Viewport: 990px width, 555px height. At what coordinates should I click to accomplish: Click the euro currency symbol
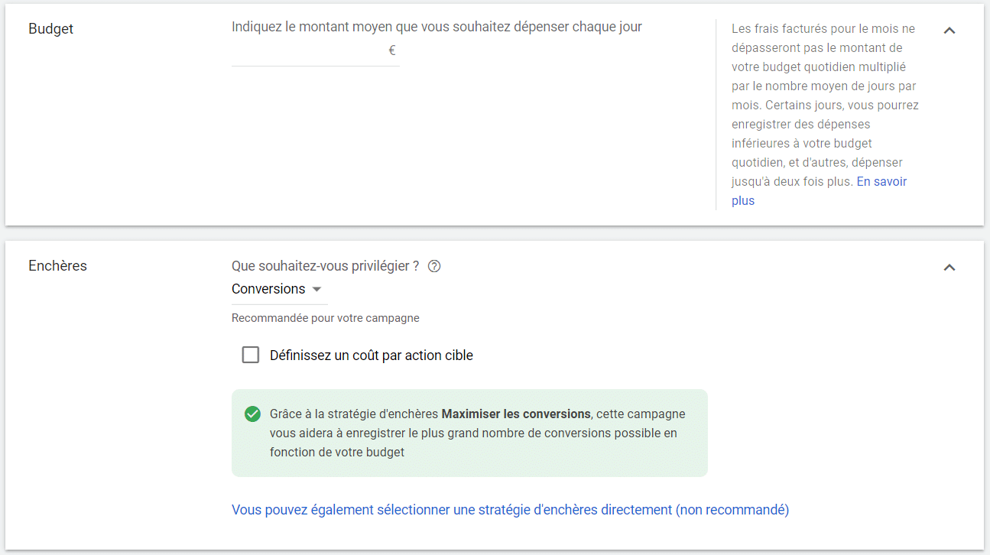point(392,51)
